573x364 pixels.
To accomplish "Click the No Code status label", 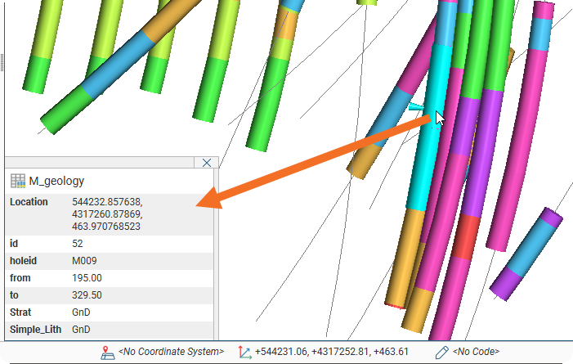I will coord(475,352).
